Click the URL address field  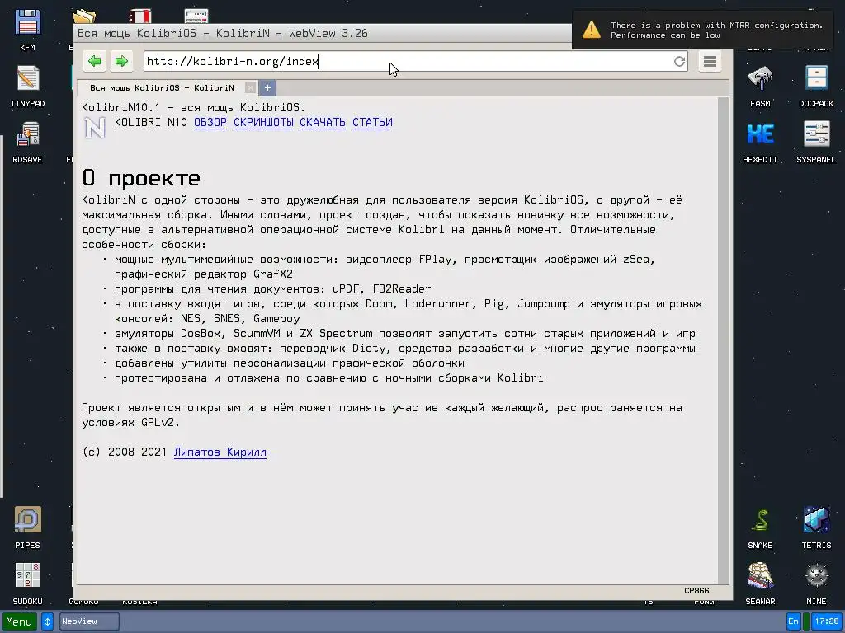click(x=416, y=61)
